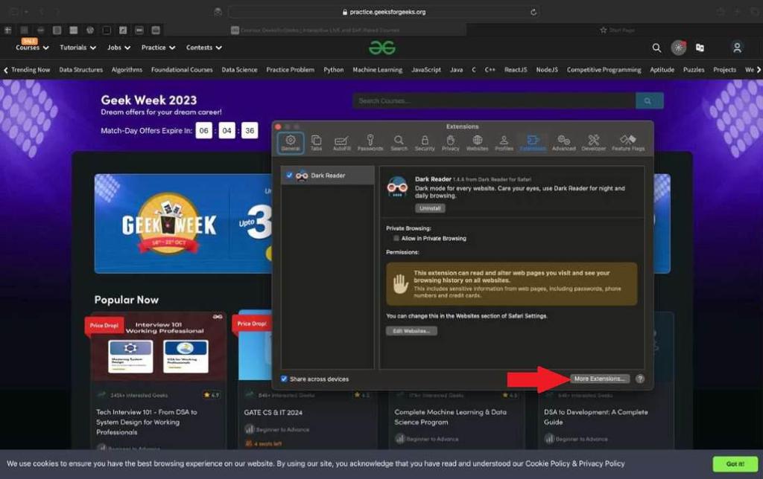Open the Feature Flags pane
763x479 pixels.
628,144
